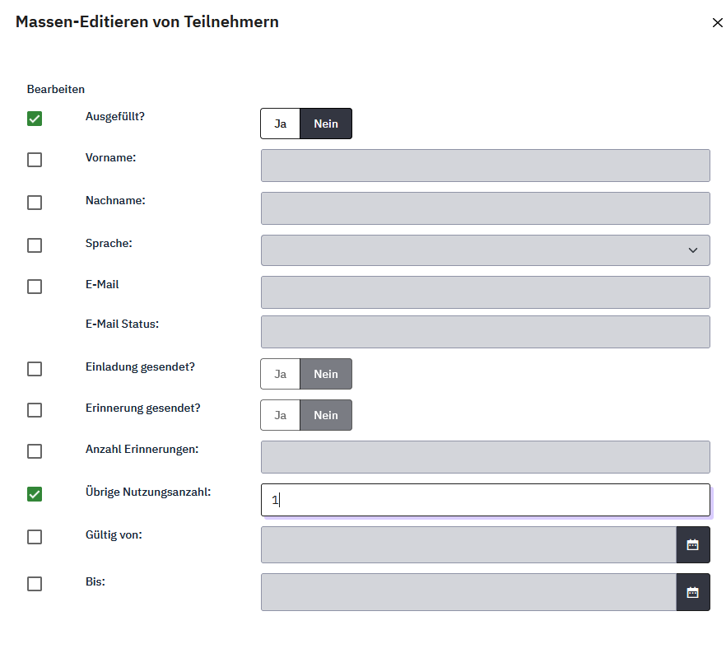The image size is (726, 658).
Task: Tick checkbox for Einladung gesendet?
Action: 35,369
